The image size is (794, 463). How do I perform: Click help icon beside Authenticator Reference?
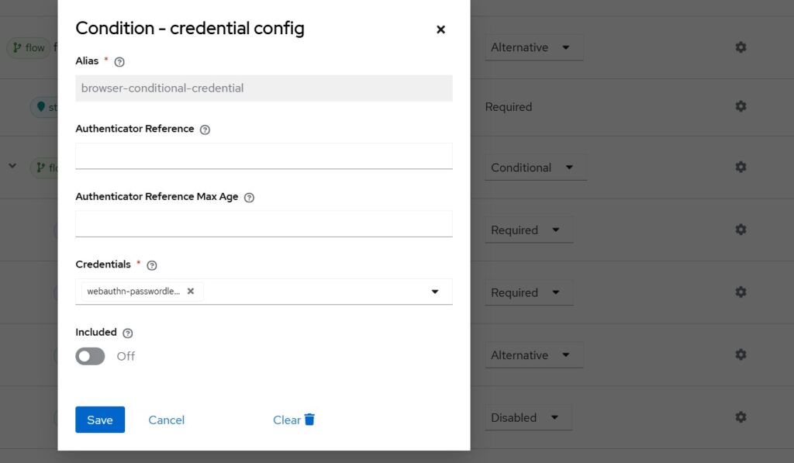pyautogui.click(x=205, y=130)
